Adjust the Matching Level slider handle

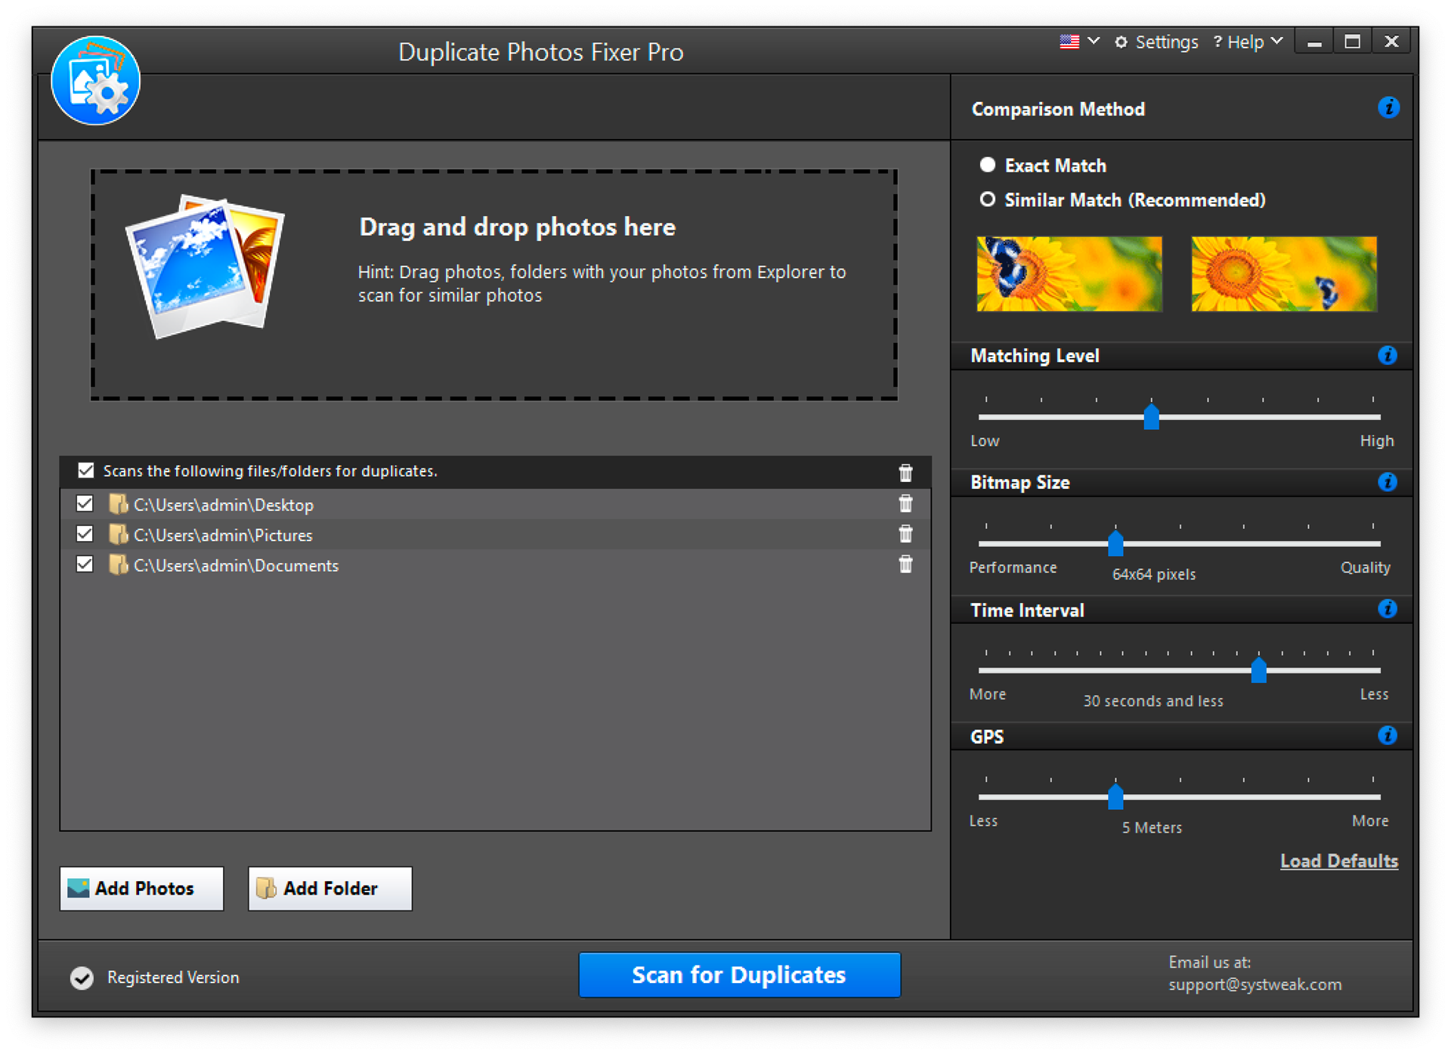click(x=1151, y=417)
